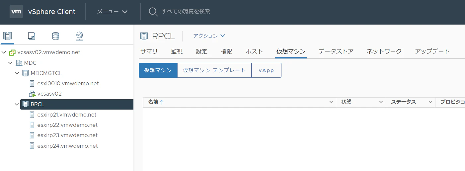Image resolution: width=465 pixels, height=171 pixels.
Task: Select host esxirp22.vmwdemo.net in tree
Action: click(x=67, y=125)
